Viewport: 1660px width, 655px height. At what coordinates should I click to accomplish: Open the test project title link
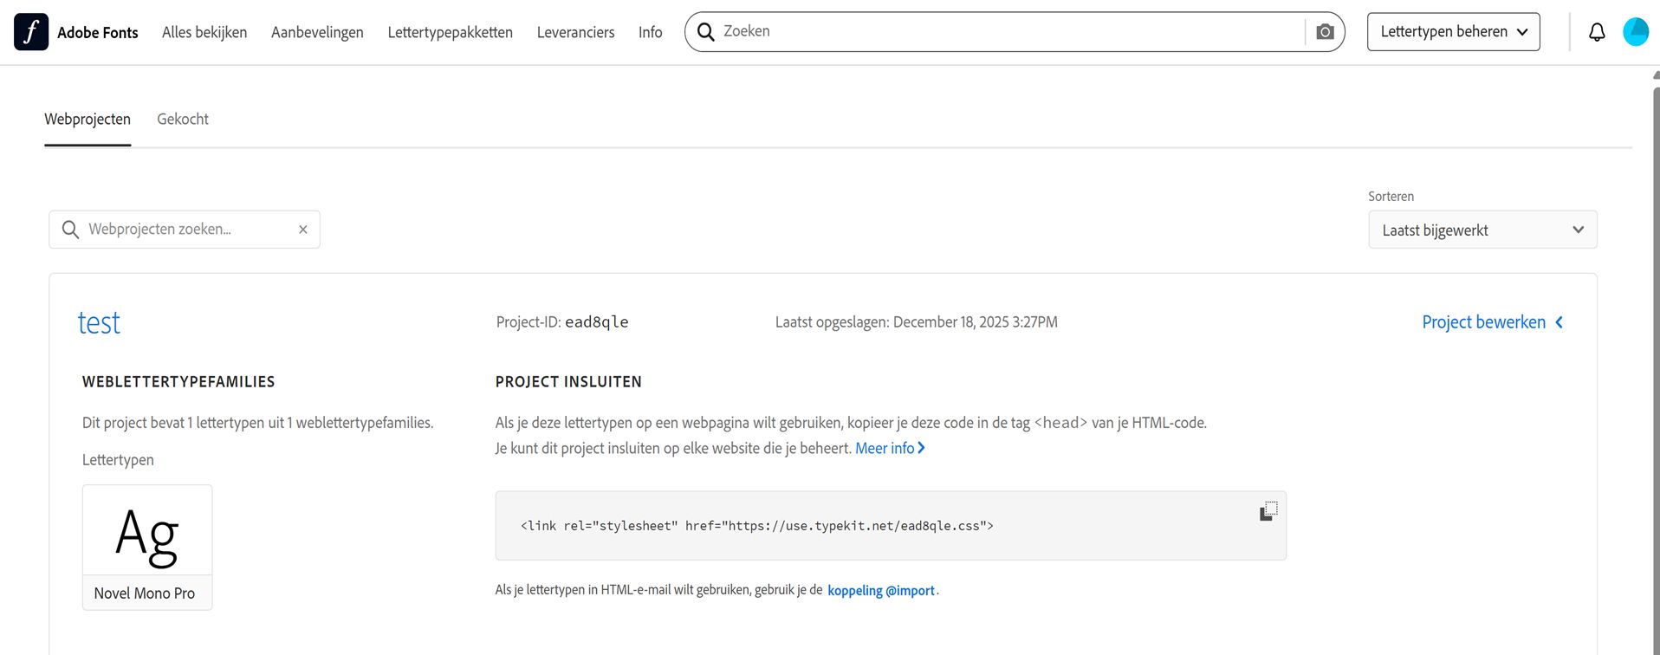point(99,323)
